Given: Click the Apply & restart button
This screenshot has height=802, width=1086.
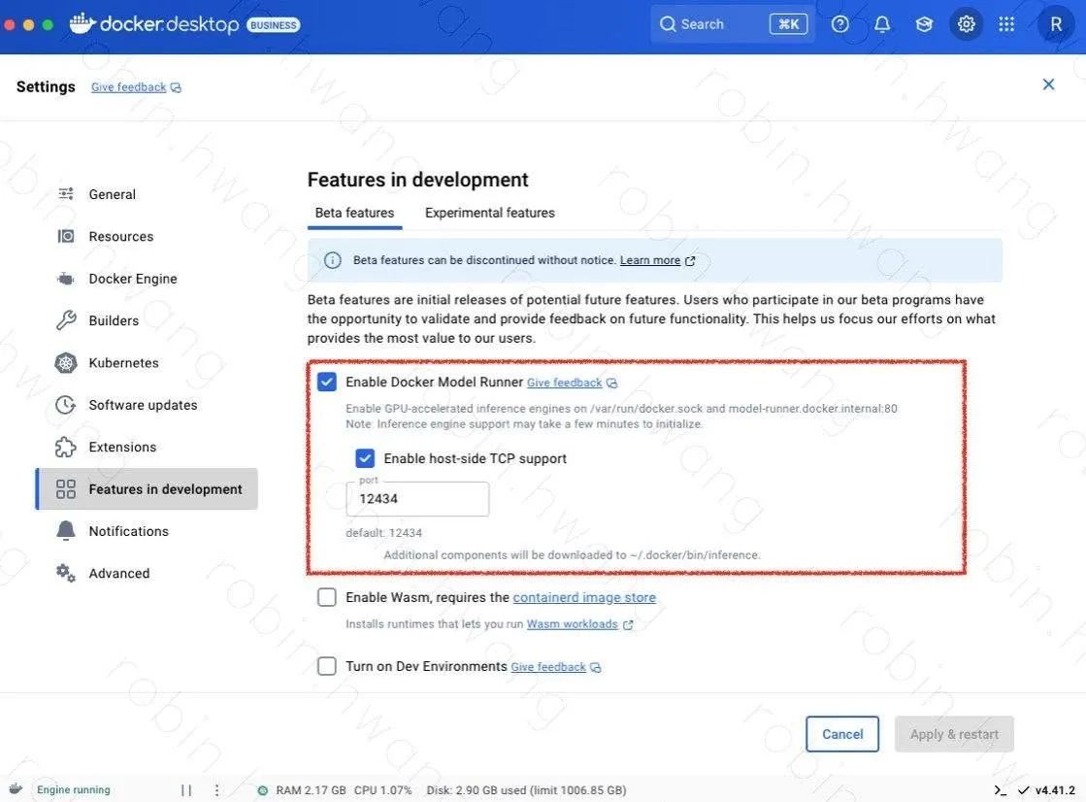Looking at the screenshot, I should (x=954, y=734).
